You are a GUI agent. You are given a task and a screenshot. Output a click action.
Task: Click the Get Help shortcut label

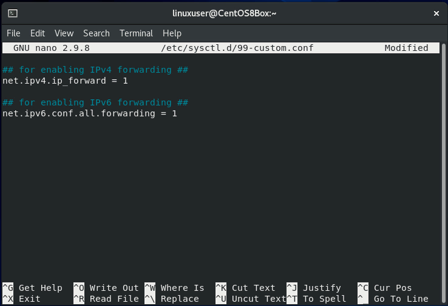point(40,288)
